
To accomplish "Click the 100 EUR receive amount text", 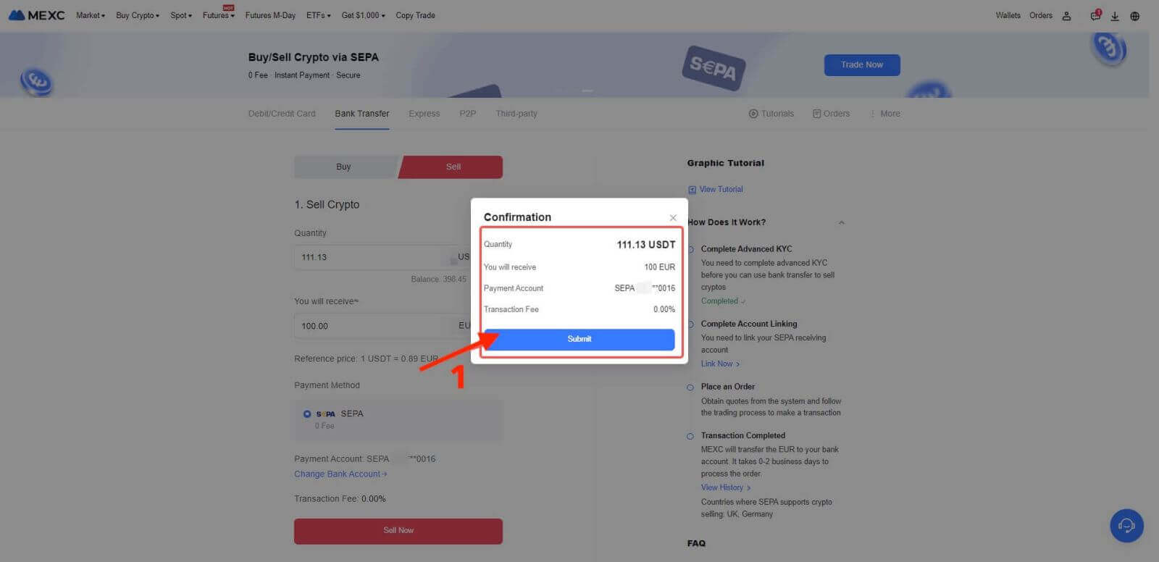I will tap(660, 267).
